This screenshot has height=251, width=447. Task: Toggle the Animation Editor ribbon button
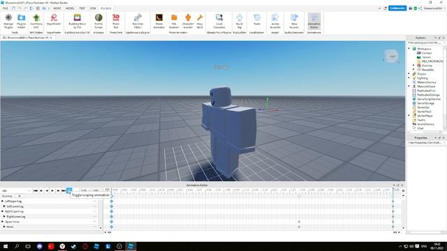[314, 22]
